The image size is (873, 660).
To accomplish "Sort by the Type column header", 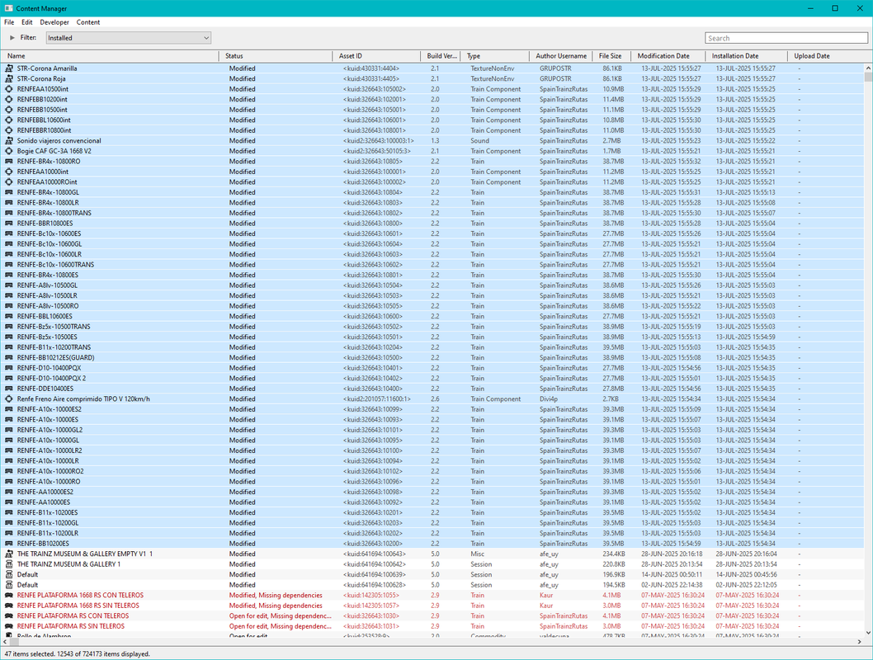I will tap(494, 56).
